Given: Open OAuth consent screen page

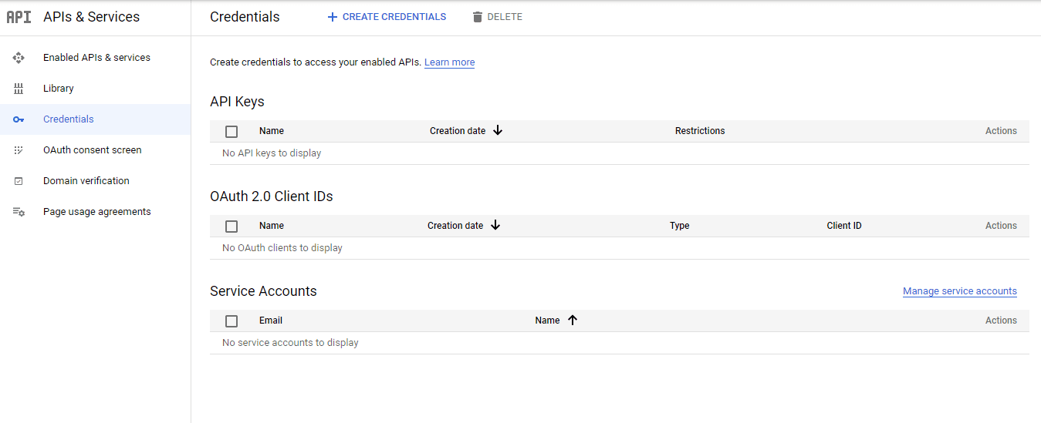Looking at the screenshot, I should click(x=92, y=150).
